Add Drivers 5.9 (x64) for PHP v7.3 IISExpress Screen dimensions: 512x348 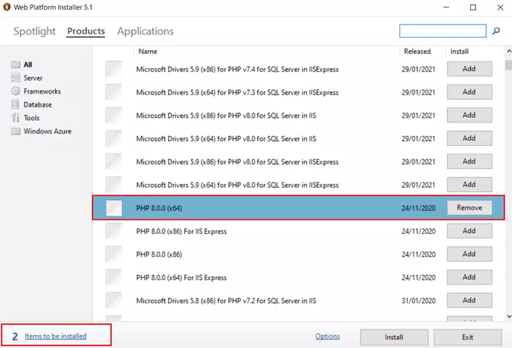point(469,92)
